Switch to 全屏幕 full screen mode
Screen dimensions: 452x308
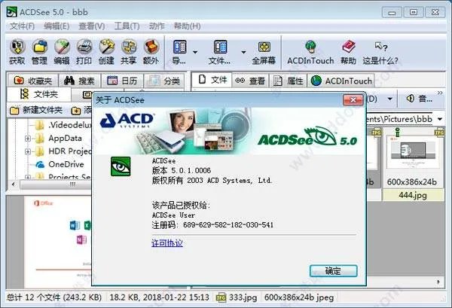[264, 47]
